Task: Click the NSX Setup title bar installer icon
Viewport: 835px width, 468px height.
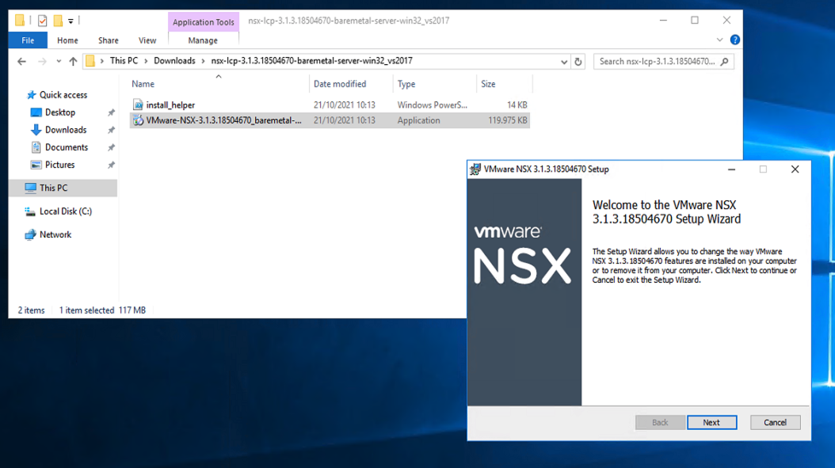Action: click(475, 169)
